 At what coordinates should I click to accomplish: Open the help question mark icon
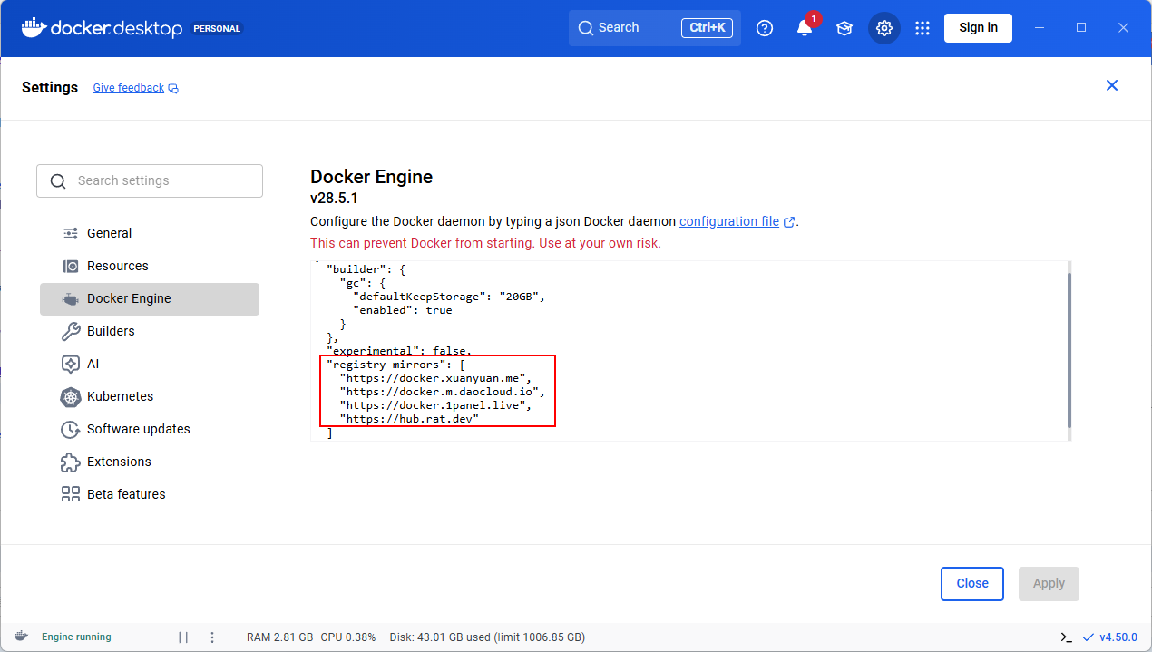coord(765,28)
